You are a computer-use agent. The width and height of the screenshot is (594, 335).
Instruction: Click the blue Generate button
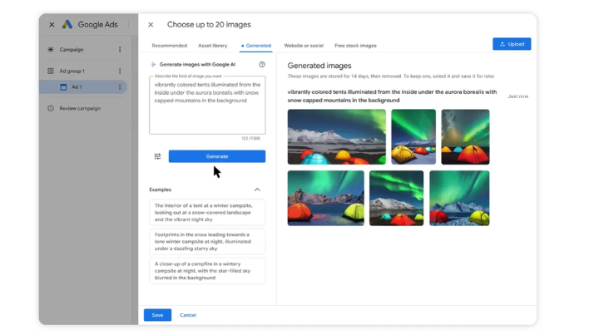click(x=217, y=156)
